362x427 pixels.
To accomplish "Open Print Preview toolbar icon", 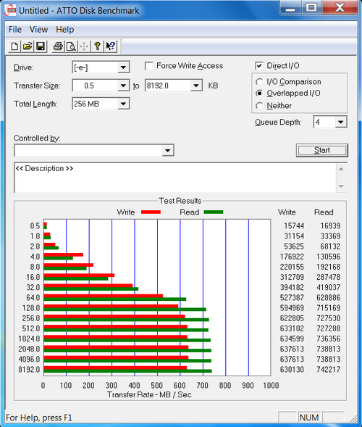I will (71, 46).
